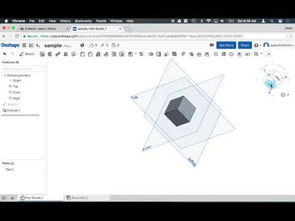The width and height of the screenshot is (295, 221).
Task: Click the sample document name
Action: pyautogui.click(x=53, y=45)
